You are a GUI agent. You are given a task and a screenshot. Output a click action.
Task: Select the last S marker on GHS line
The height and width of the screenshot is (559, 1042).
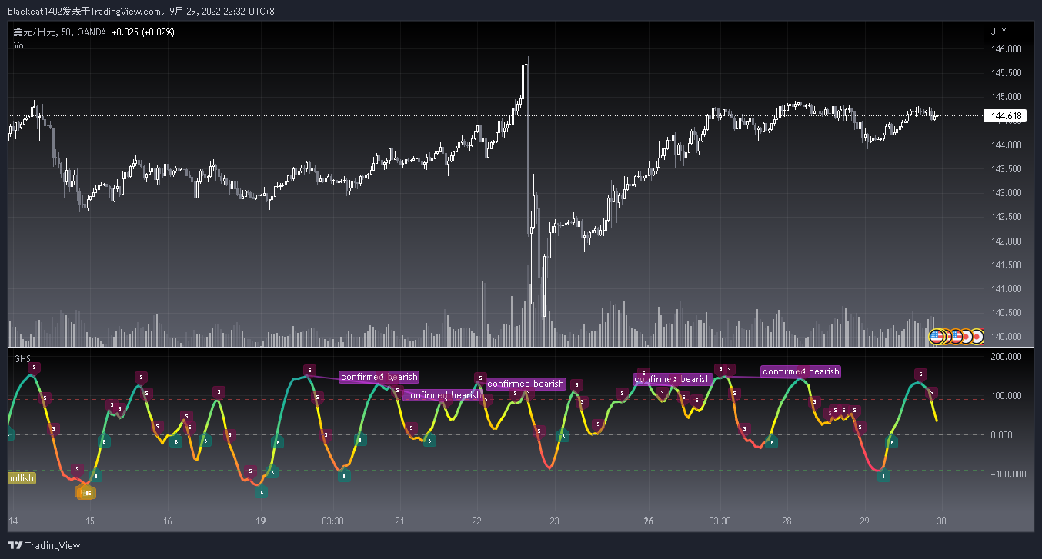pyautogui.click(x=932, y=393)
